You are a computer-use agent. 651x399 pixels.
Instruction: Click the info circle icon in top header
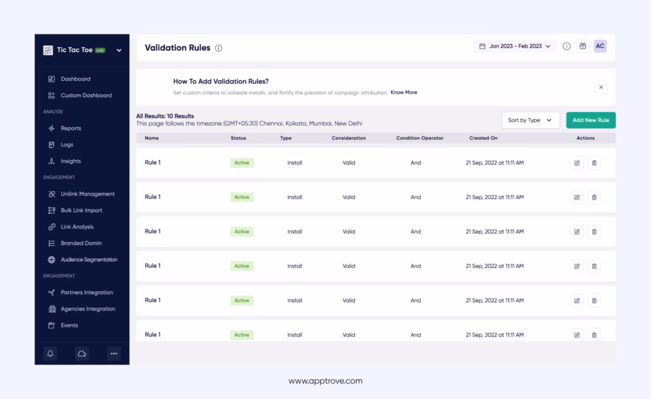point(566,46)
